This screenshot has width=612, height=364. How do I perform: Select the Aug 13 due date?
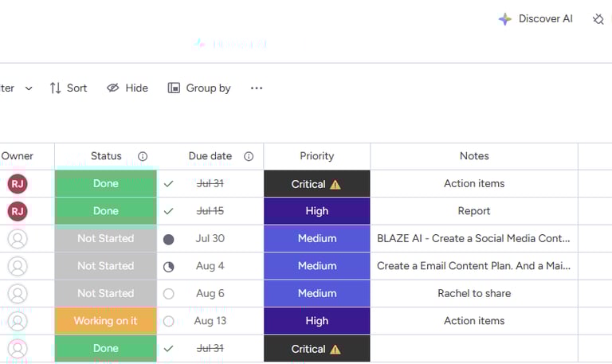tap(210, 321)
